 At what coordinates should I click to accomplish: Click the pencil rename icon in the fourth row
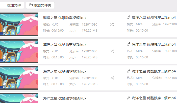[x=129, y=98]
